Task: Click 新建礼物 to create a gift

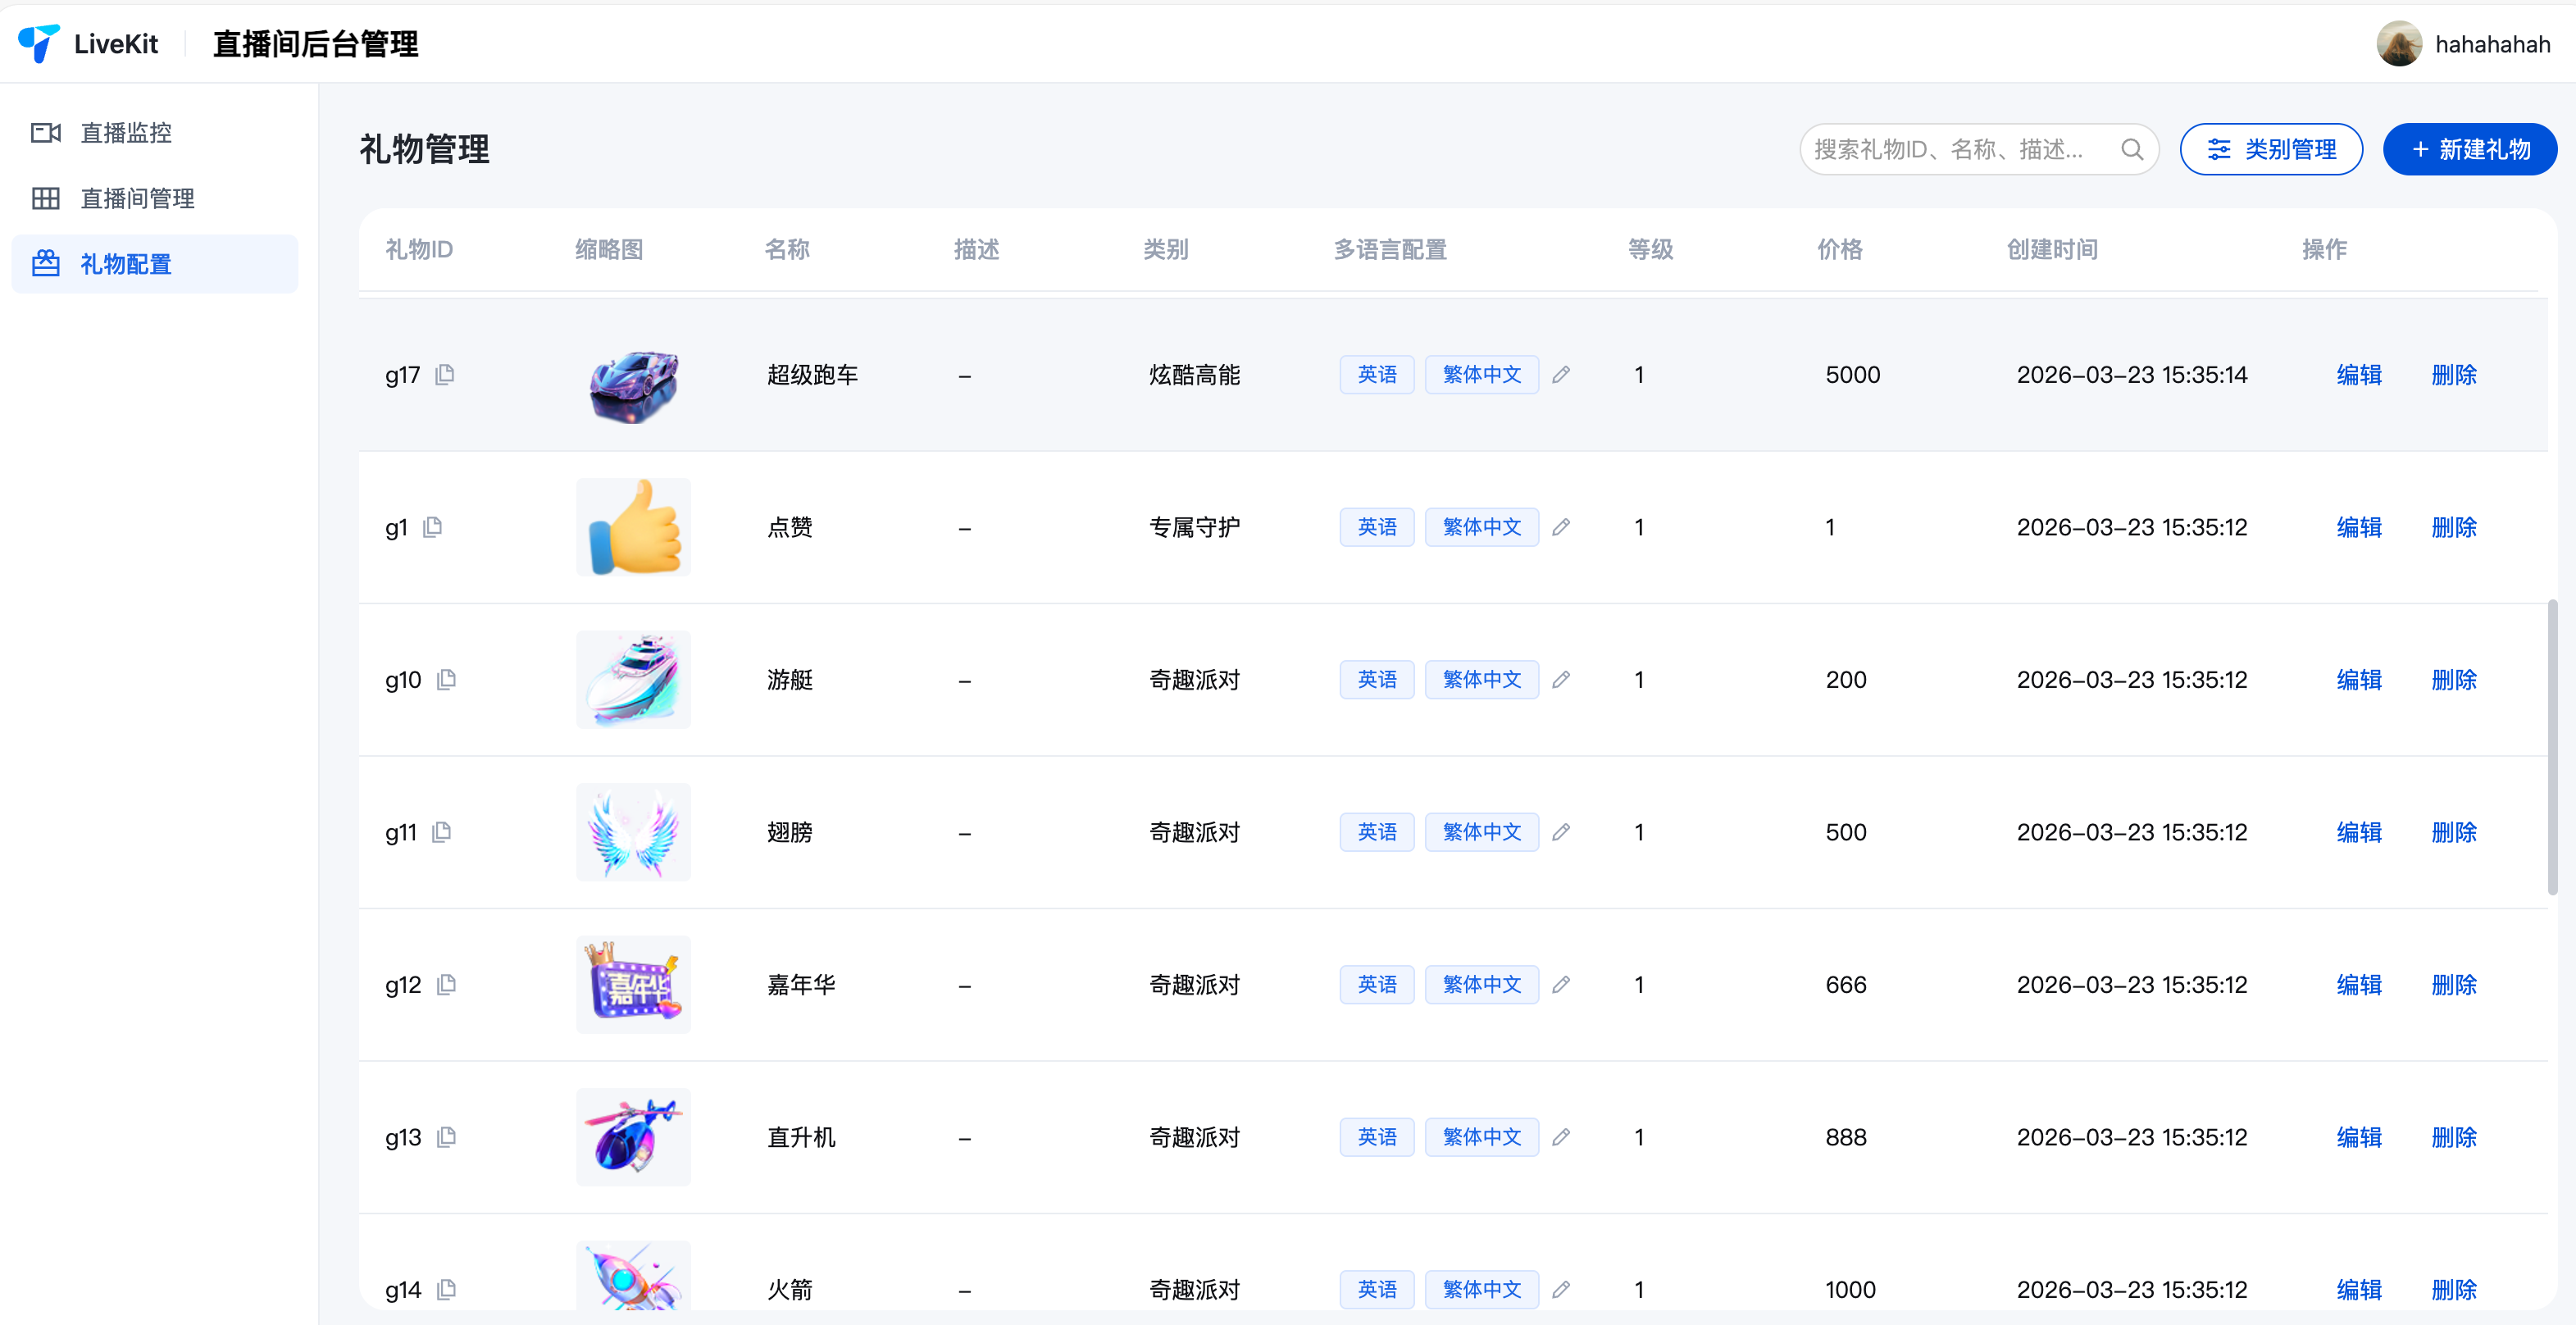Action: (2469, 149)
